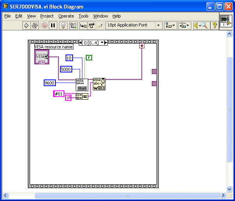Screen dimensions: 235x201
Task: Click the horizontal scrollbar thumb
Action: click(127, 195)
